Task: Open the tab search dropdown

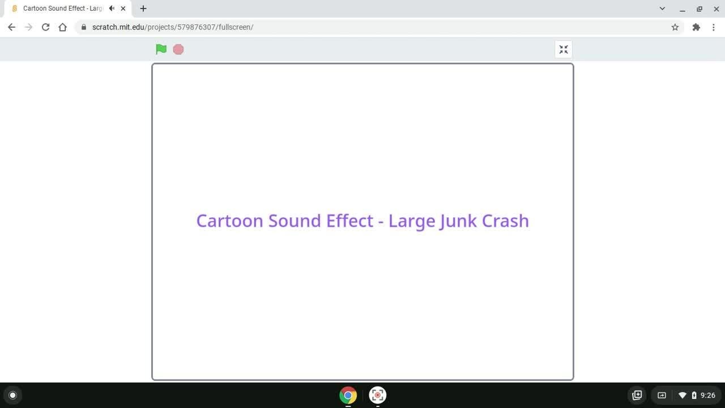Action: pos(662,8)
